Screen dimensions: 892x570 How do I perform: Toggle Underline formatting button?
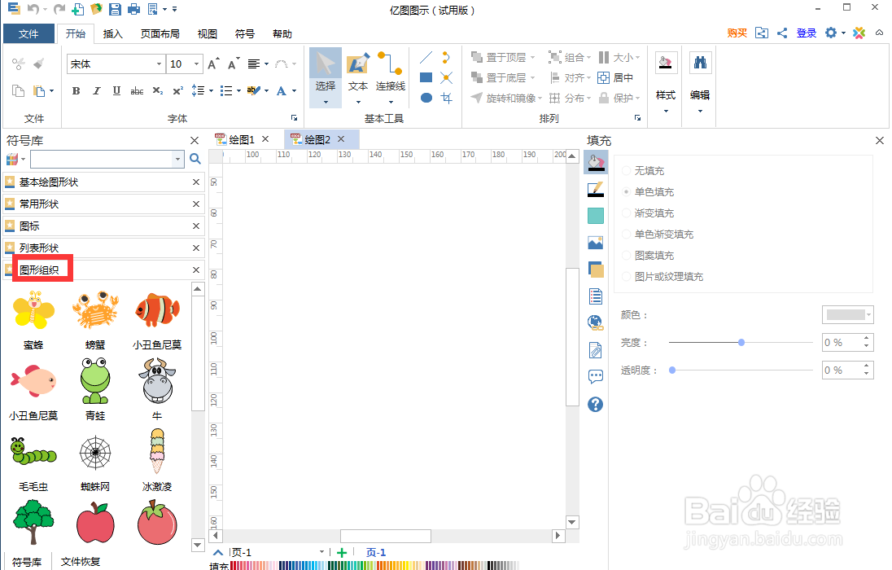(116, 90)
